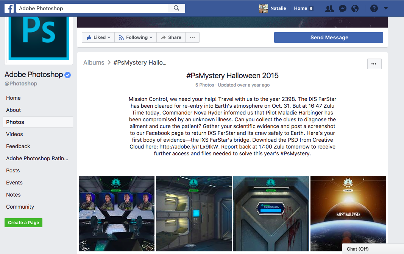Open the Happy Halloween planet photo

click(348, 214)
